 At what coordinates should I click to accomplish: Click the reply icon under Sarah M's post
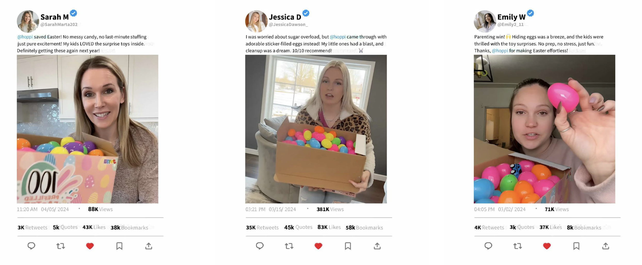[x=31, y=246]
